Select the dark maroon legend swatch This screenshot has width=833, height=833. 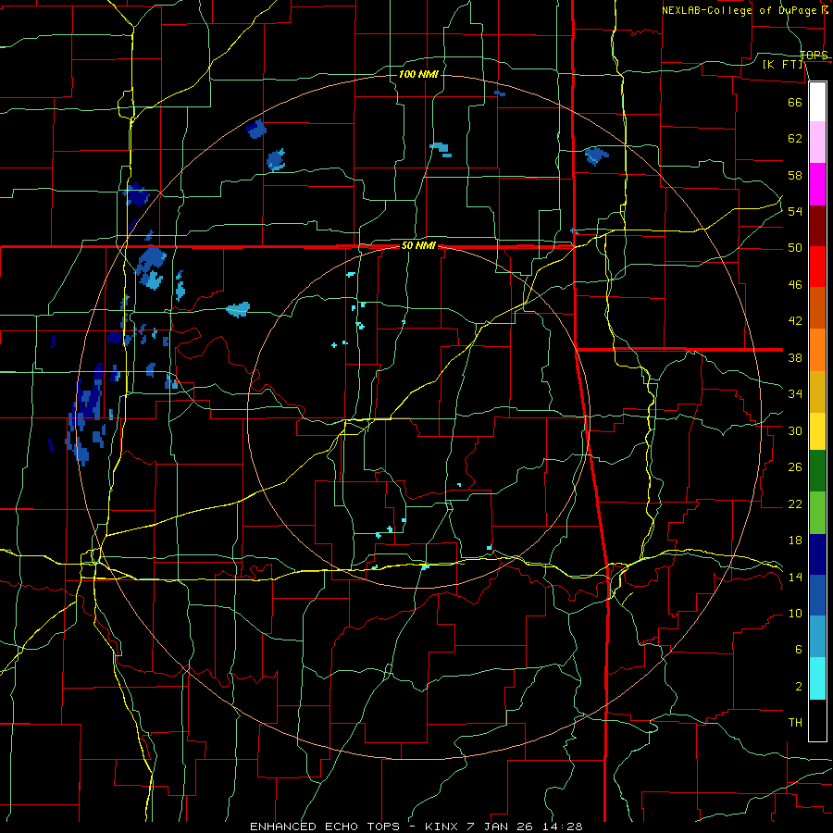pyautogui.click(x=817, y=226)
